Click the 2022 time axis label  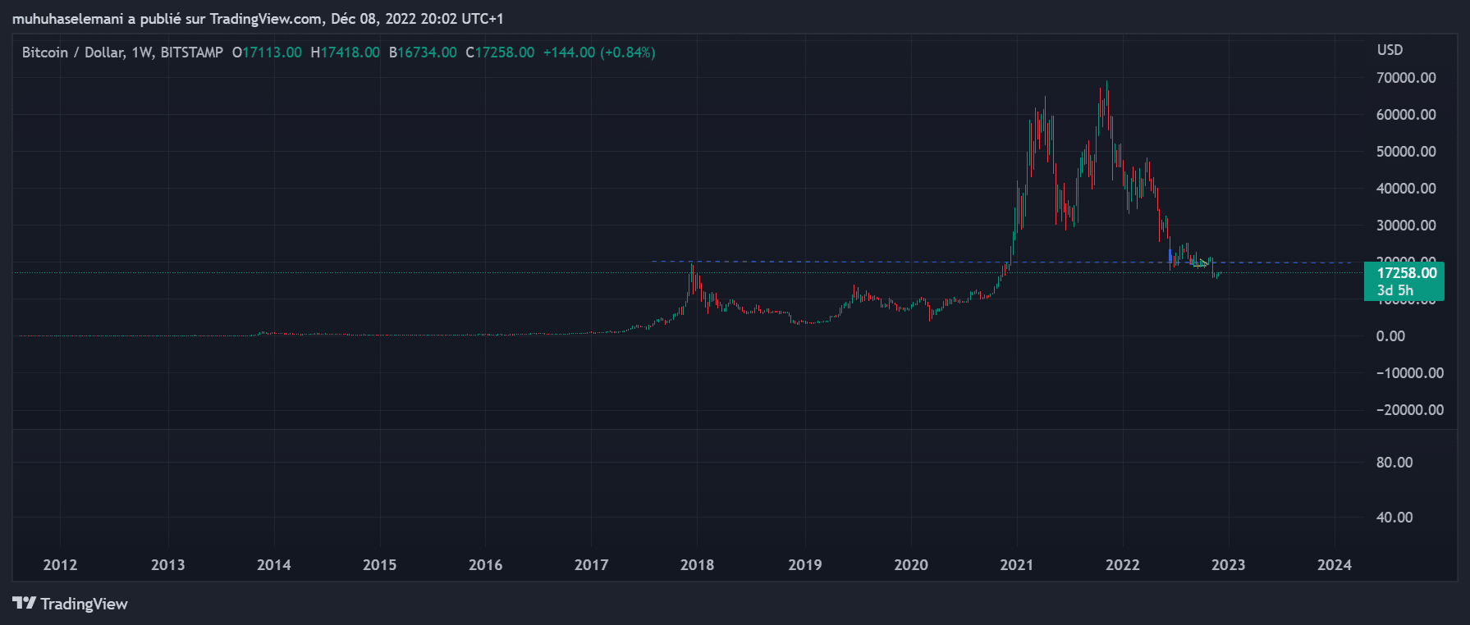(x=1122, y=565)
